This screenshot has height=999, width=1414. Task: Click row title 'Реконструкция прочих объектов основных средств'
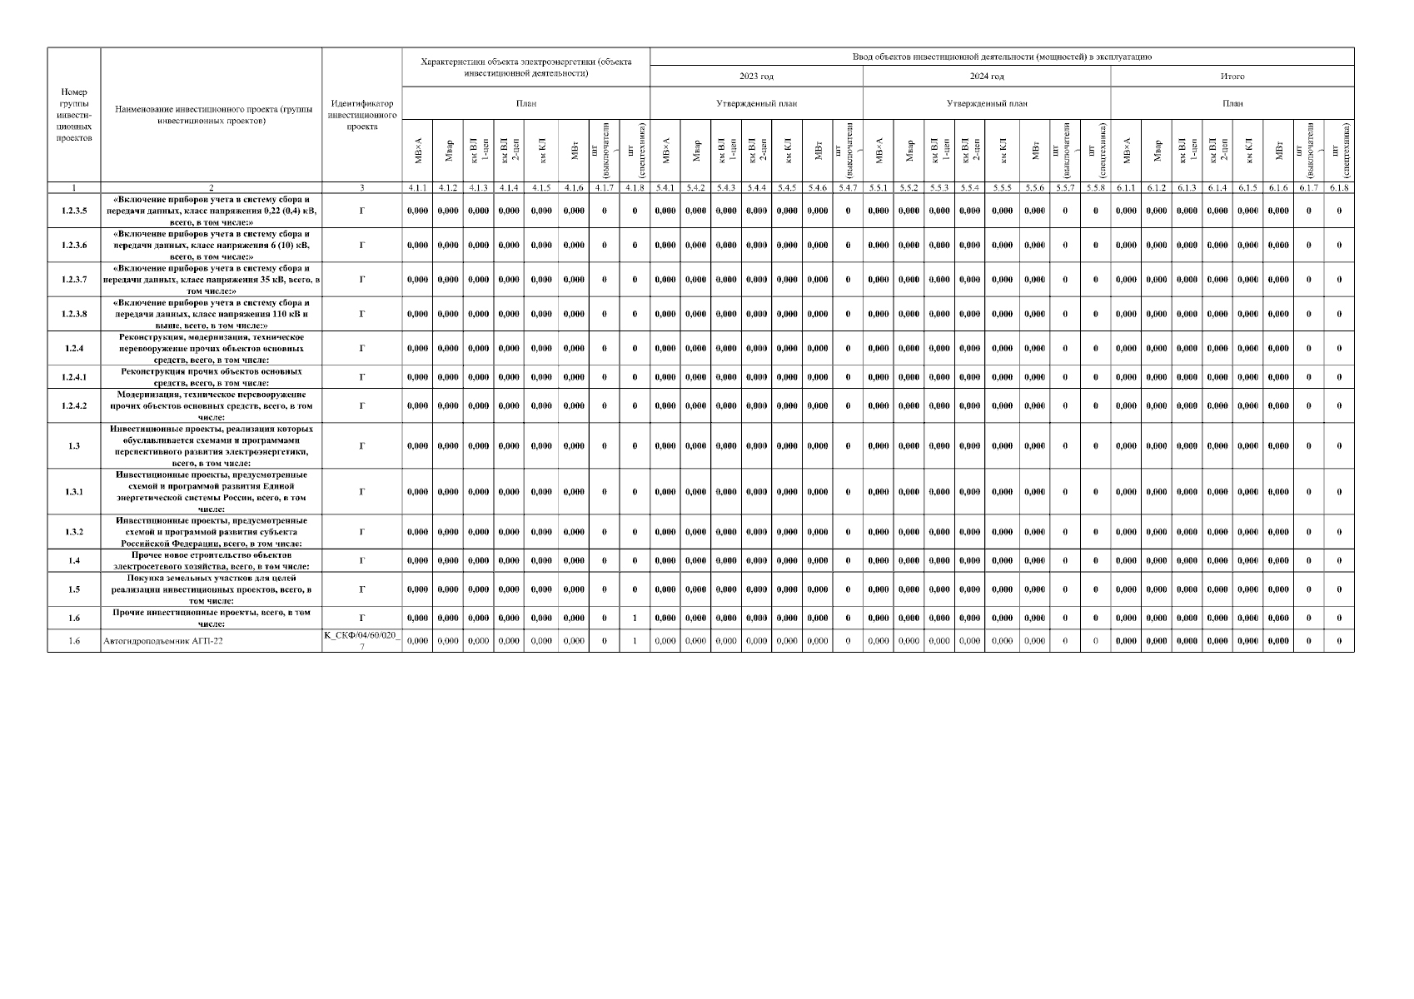(x=212, y=377)
